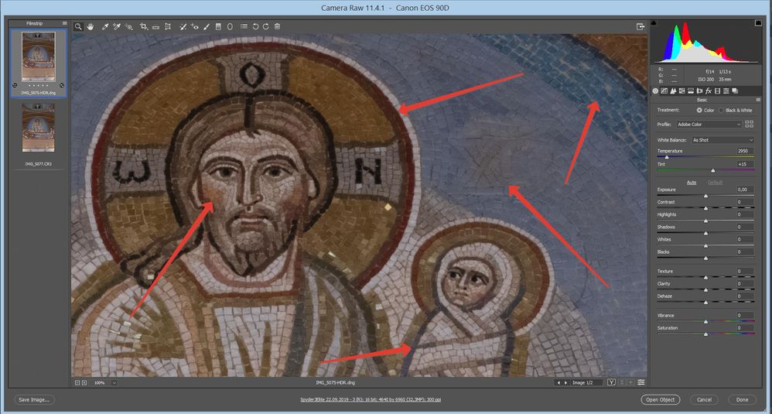Open the Basic panel options menu

click(x=758, y=100)
